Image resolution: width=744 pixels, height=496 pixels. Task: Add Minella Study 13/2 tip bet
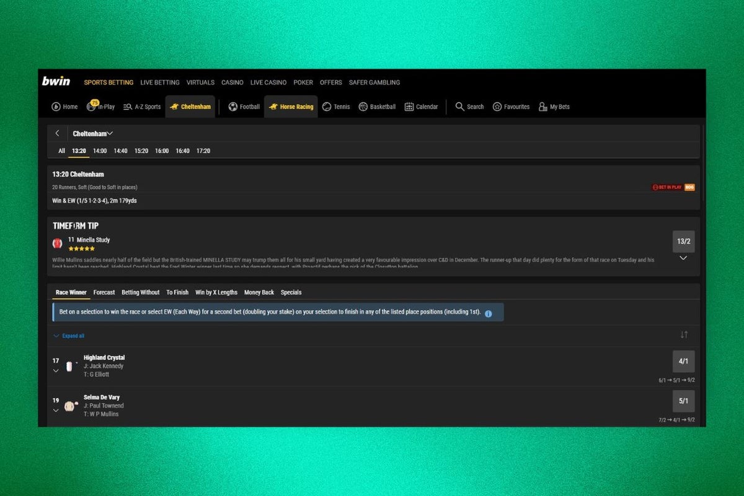tap(683, 241)
